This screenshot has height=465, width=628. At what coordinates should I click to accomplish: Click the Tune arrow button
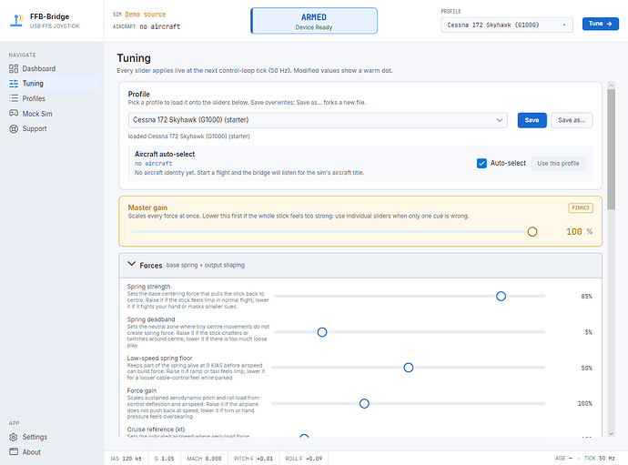coord(601,24)
